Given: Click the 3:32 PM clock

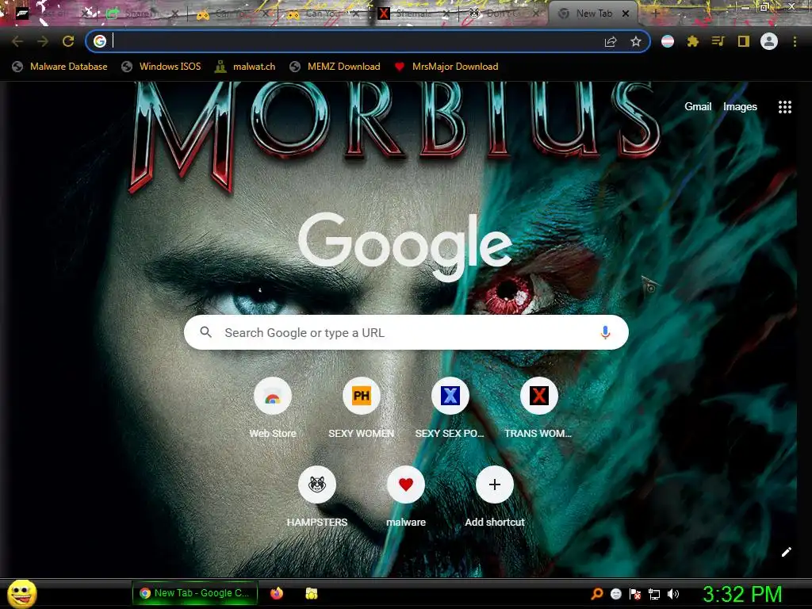Looking at the screenshot, I should (x=742, y=594).
